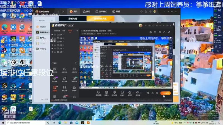The width and height of the screenshot is (223, 125).
Task: Open the video mic-link tool
Action: tap(55, 79)
